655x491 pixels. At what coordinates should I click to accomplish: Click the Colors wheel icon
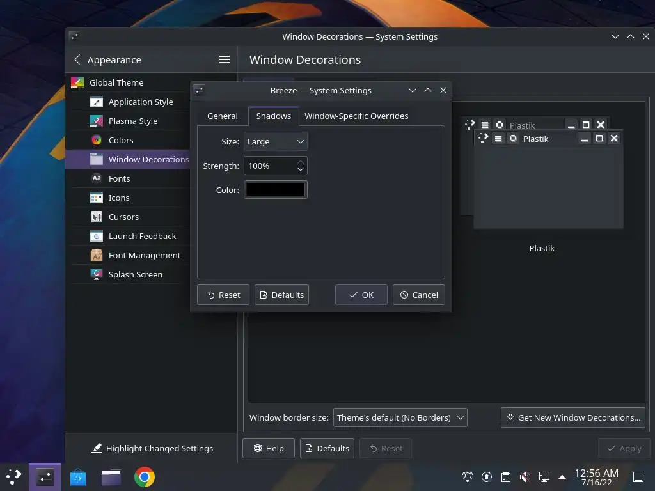(97, 140)
